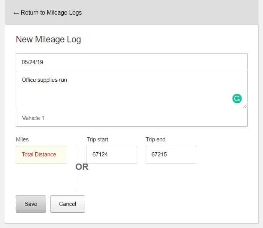This screenshot has height=228, width=263.
Task: Cancel the mileage log entry
Action: [67, 204]
